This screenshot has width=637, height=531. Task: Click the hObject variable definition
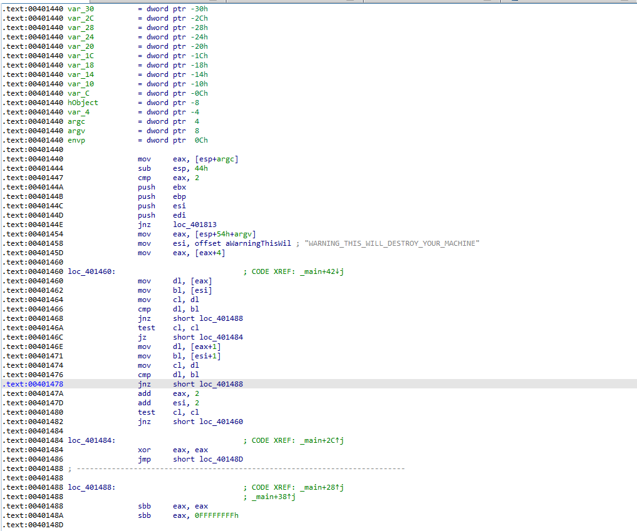pyautogui.click(x=83, y=103)
